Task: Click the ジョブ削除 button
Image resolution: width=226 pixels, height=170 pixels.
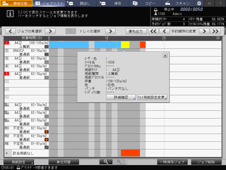Action: [x=206, y=162]
